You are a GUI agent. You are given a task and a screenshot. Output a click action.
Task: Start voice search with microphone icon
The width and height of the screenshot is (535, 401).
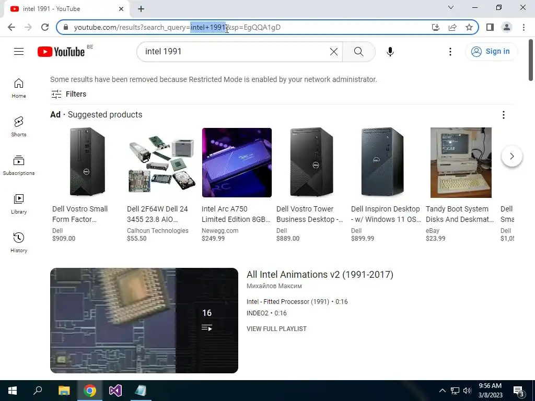[390, 52]
